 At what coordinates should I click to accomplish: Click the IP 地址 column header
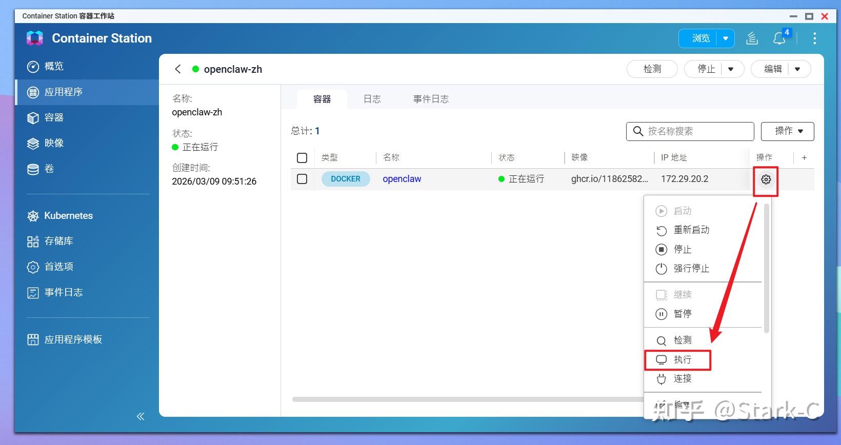pos(674,158)
